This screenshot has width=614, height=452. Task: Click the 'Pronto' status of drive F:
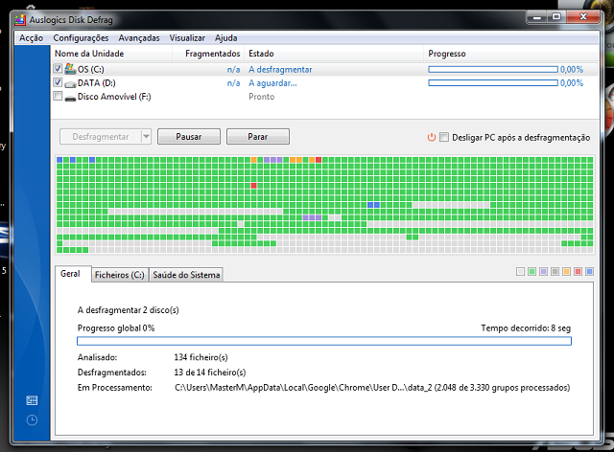click(x=262, y=97)
